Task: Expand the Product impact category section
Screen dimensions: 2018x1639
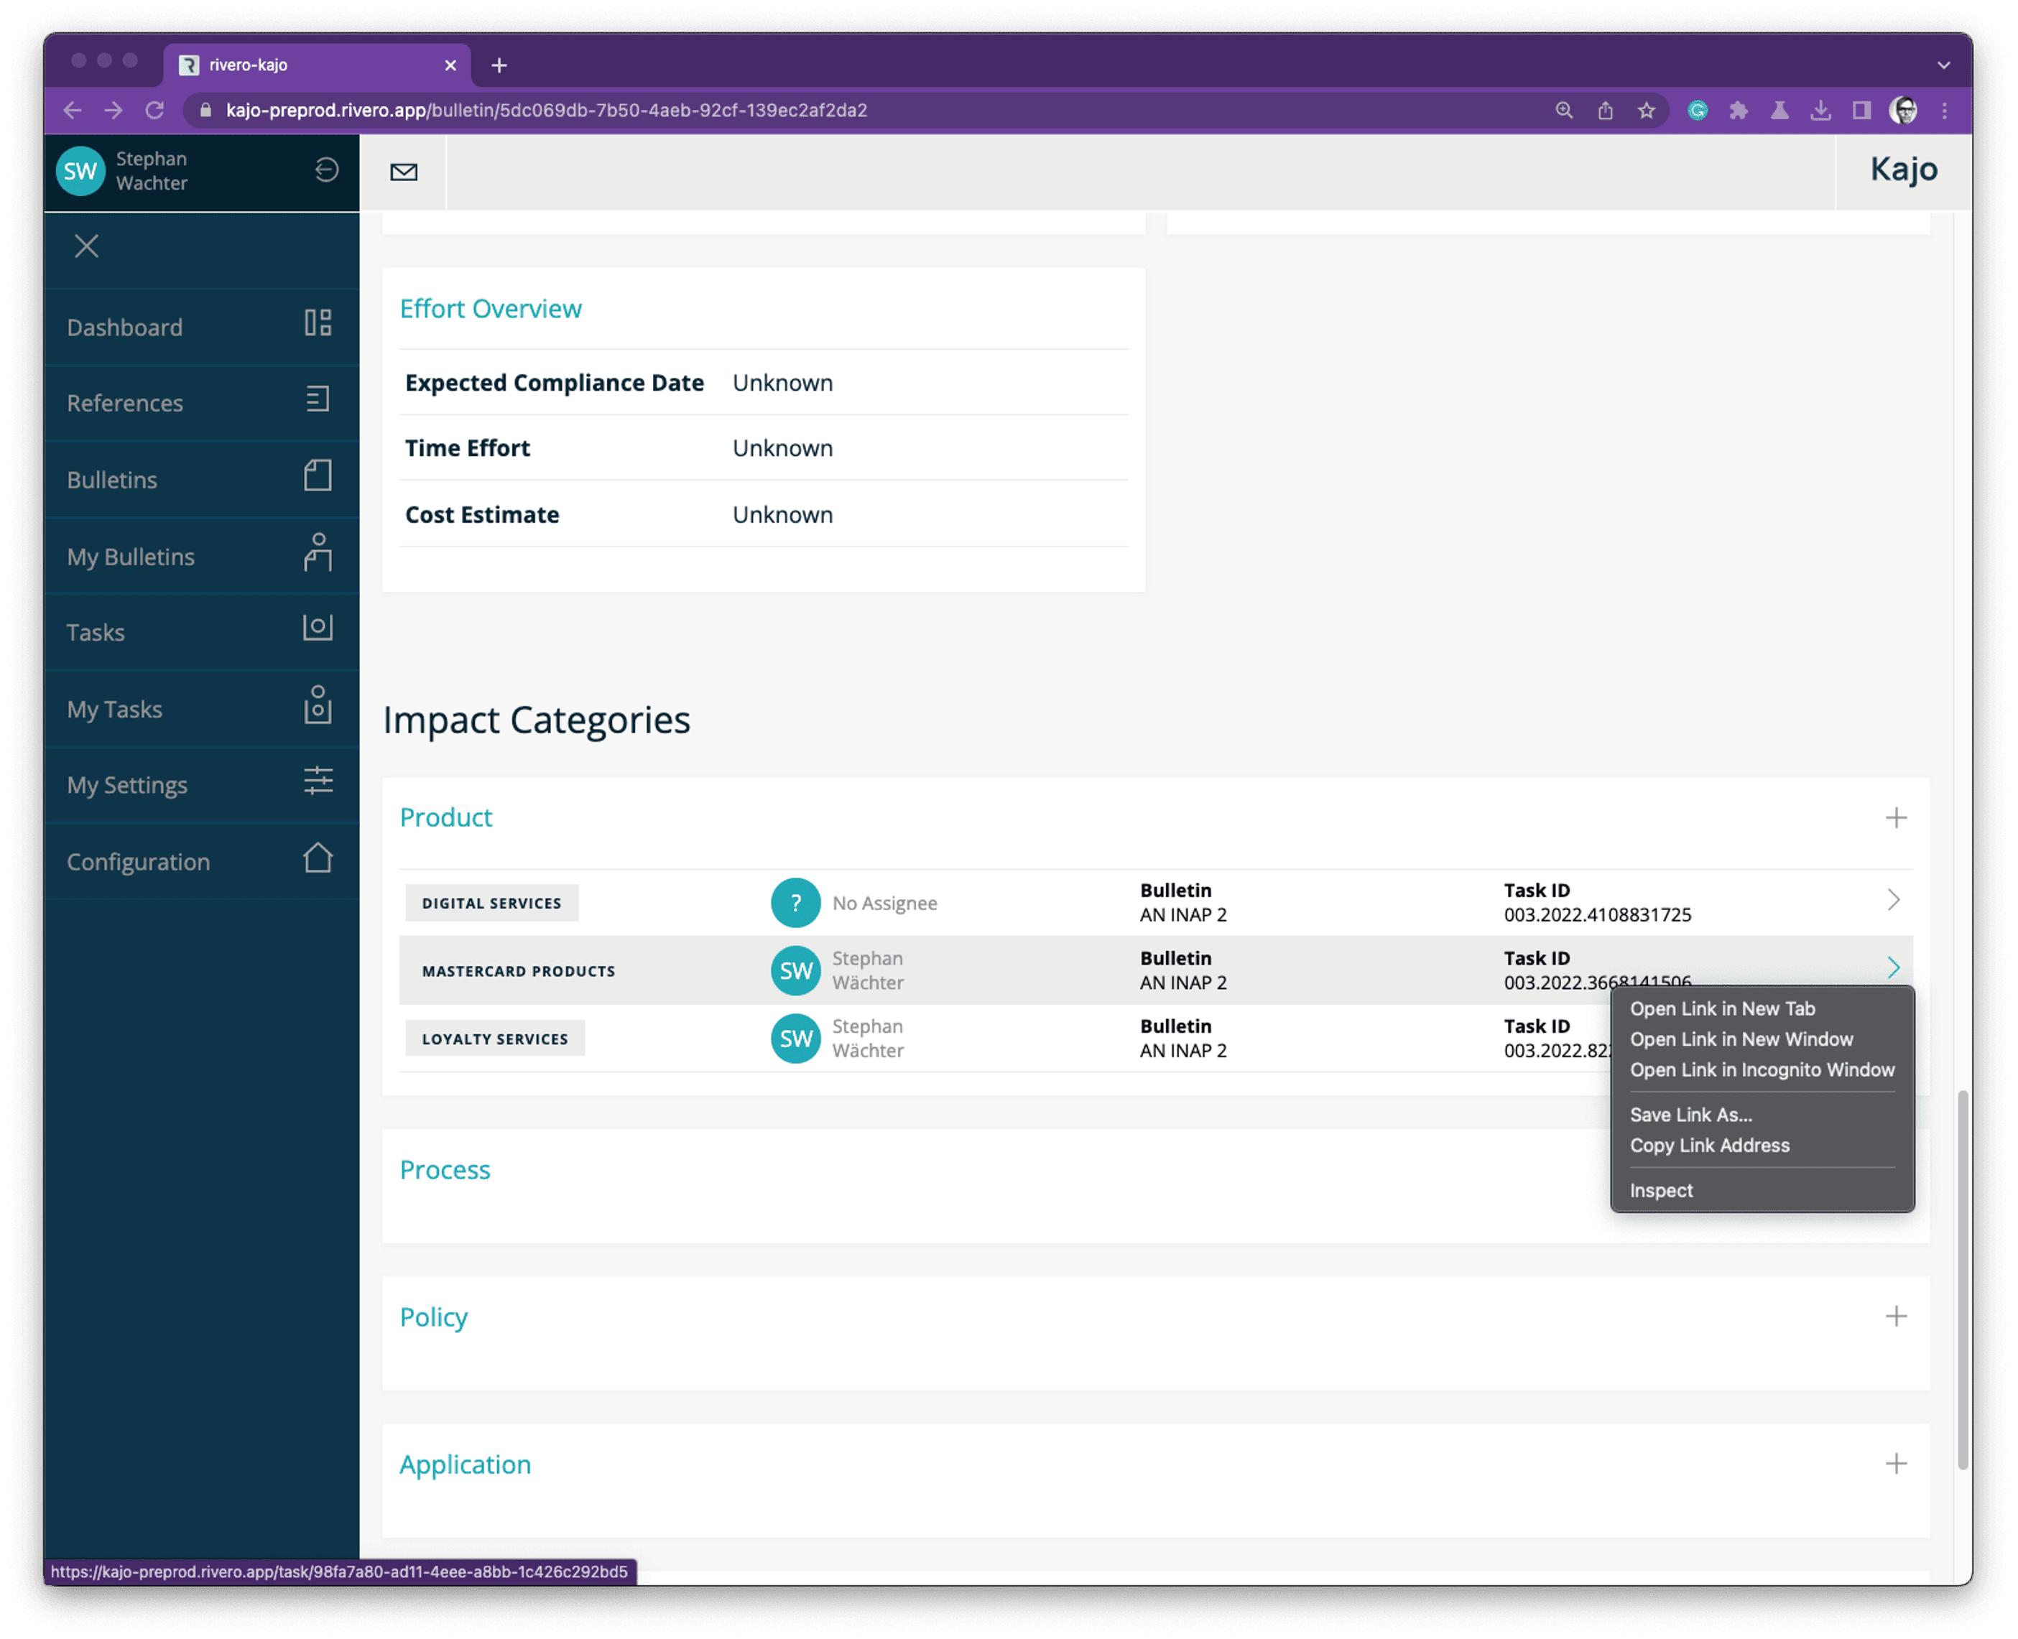Action: (x=1896, y=816)
